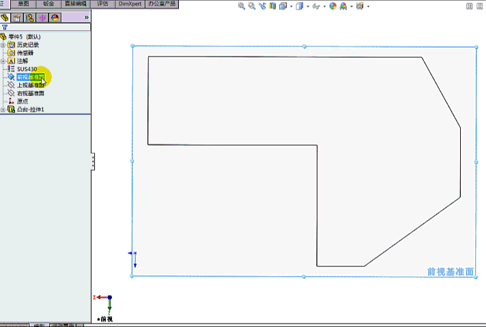Click the Previous View icon

coord(262,6)
